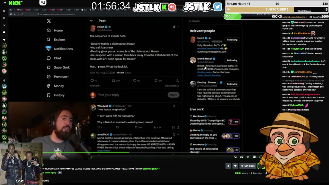Toggle Following for Mehdi Hasan
This screenshot has height=185, width=329.
[232, 60]
